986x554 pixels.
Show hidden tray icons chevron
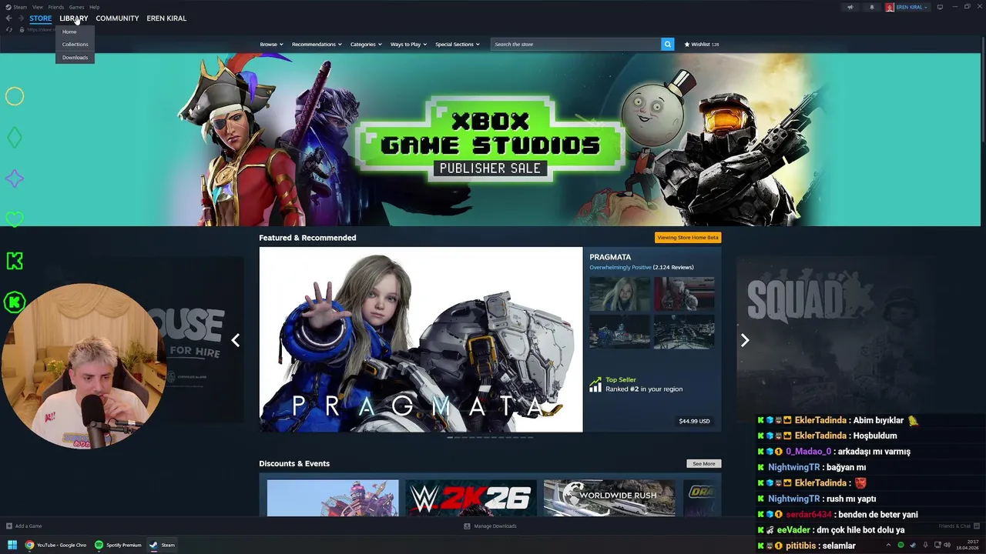click(x=888, y=545)
